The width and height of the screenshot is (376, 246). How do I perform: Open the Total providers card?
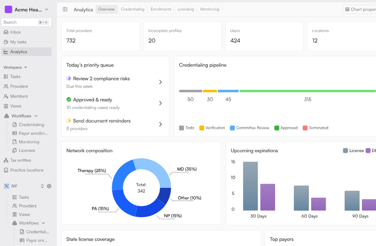[100, 37]
